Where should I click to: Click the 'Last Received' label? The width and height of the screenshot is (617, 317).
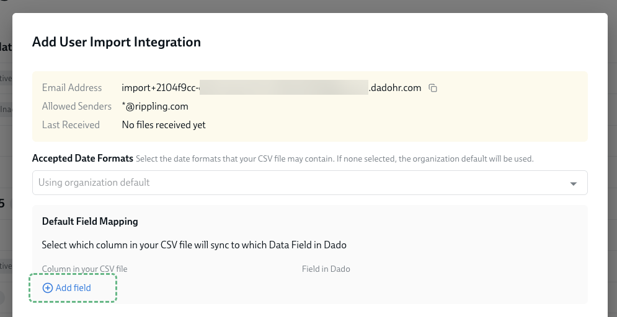coord(71,125)
